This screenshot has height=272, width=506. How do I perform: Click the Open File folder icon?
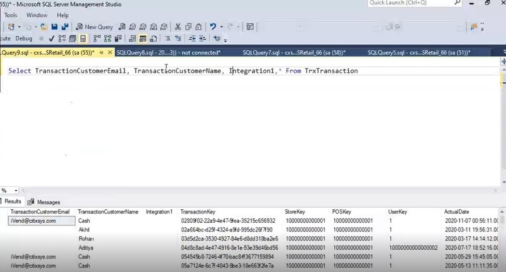pos(44,27)
